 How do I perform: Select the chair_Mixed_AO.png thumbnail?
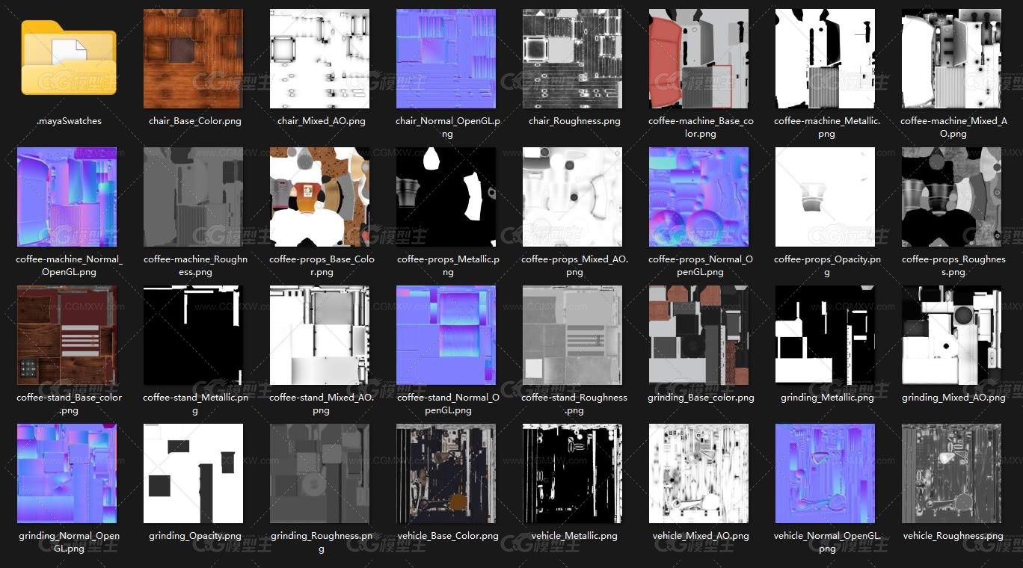320,59
